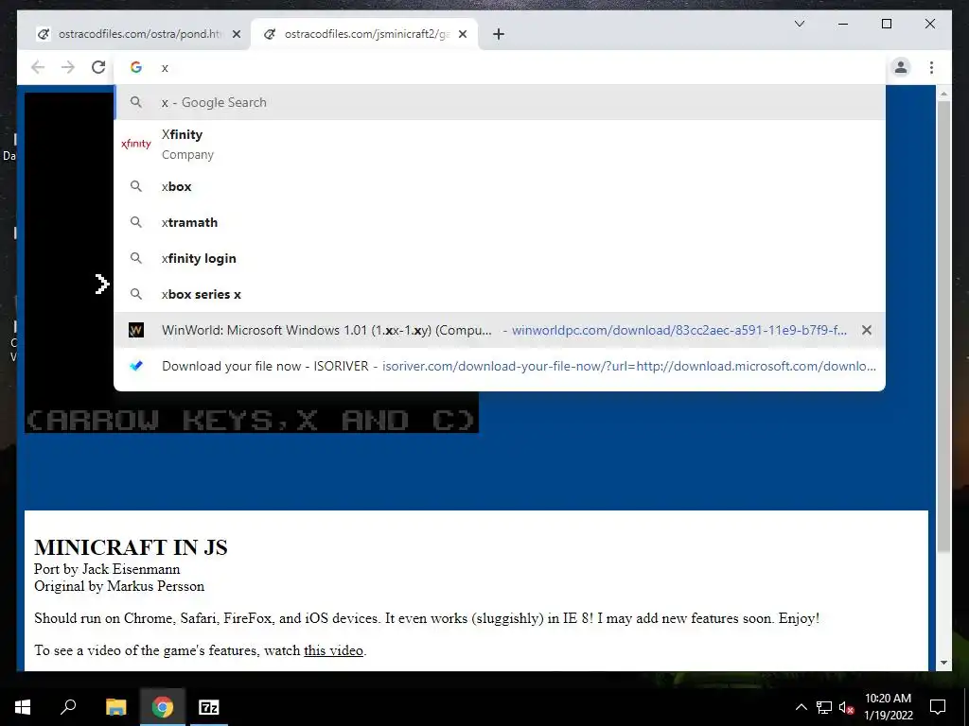The image size is (969, 726).
Task: Click the white arrow cursor in game
Action: [102, 284]
